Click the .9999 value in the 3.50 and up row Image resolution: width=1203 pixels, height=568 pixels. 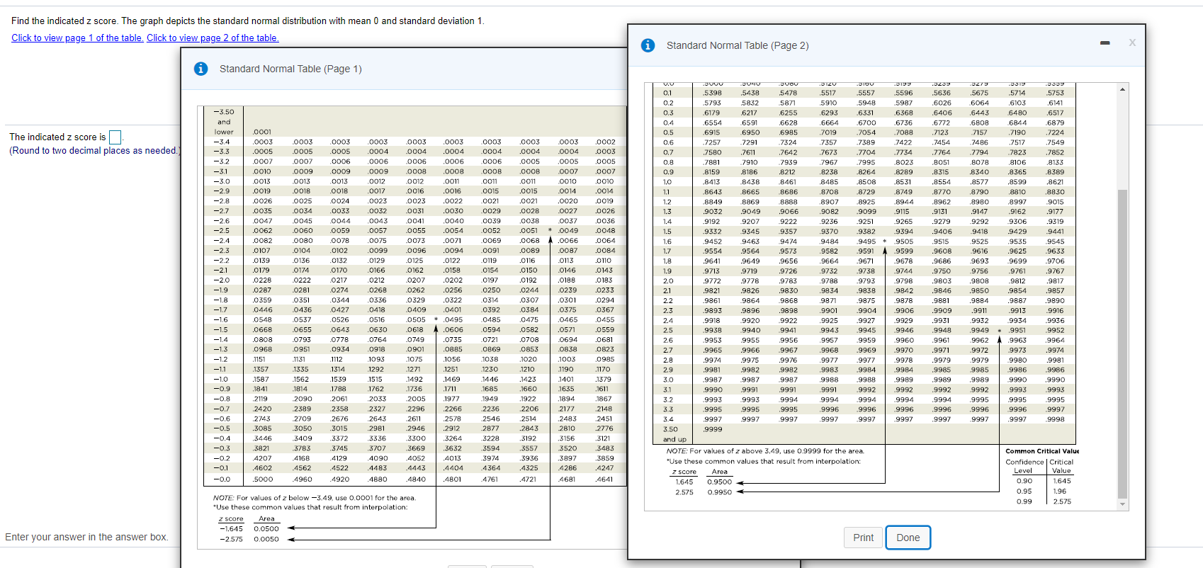[x=713, y=429]
